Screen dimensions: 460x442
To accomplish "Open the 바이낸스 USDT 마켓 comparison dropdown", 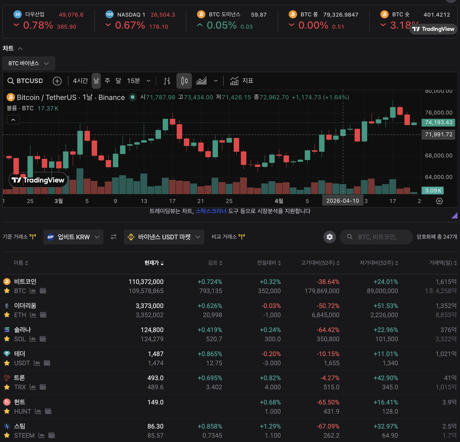I will (164, 237).
